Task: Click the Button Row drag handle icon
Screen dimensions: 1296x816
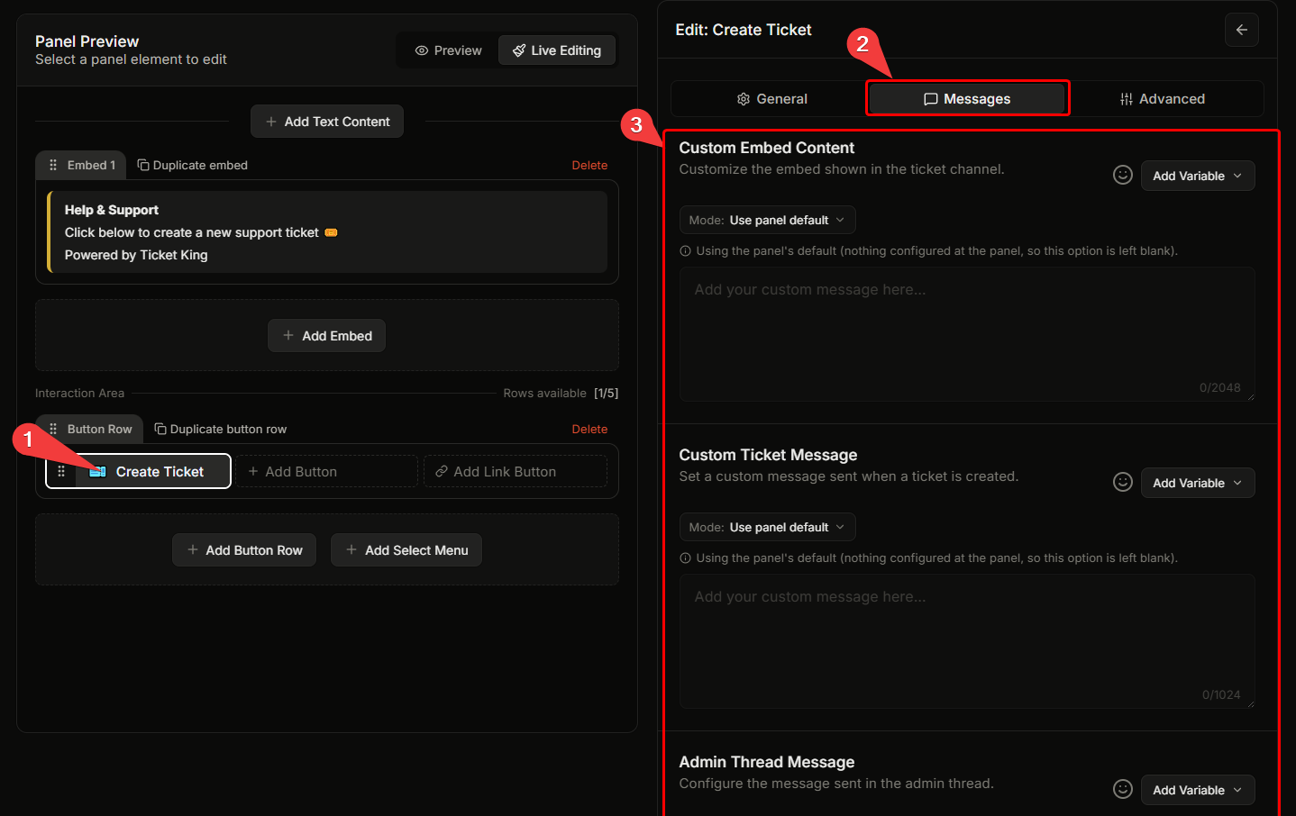Action: point(53,429)
